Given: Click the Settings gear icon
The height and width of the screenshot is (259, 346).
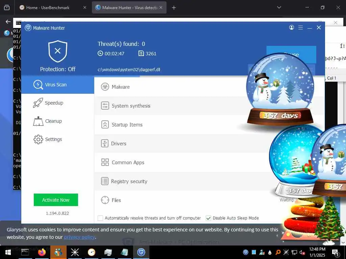Looking at the screenshot, I should (x=38, y=139).
